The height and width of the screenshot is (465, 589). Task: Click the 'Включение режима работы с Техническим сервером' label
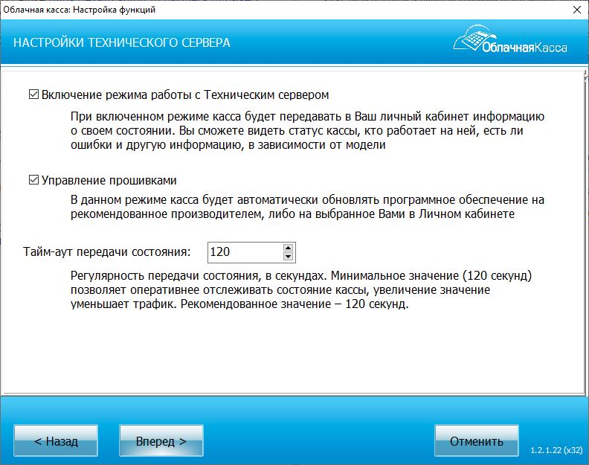point(185,95)
